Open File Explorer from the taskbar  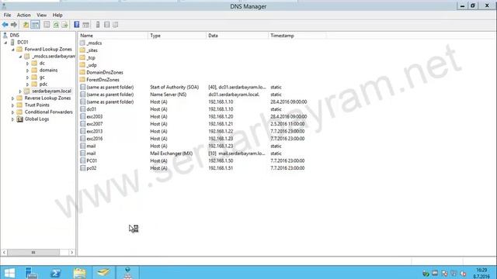[x=79, y=273]
